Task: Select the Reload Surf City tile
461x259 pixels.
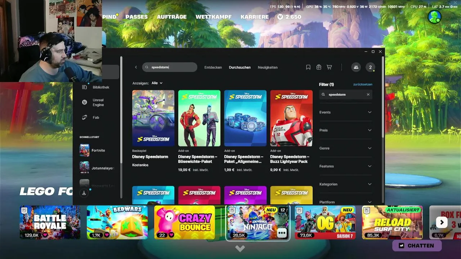Action: click(x=392, y=222)
